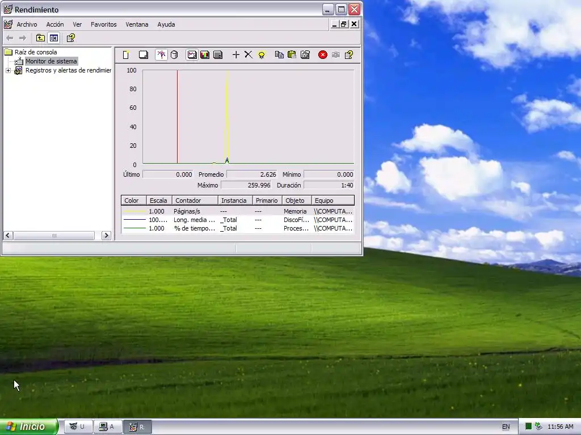Select Registros y alertas de rendimiento item
The width and height of the screenshot is (581, 435).
click(68, 70)
